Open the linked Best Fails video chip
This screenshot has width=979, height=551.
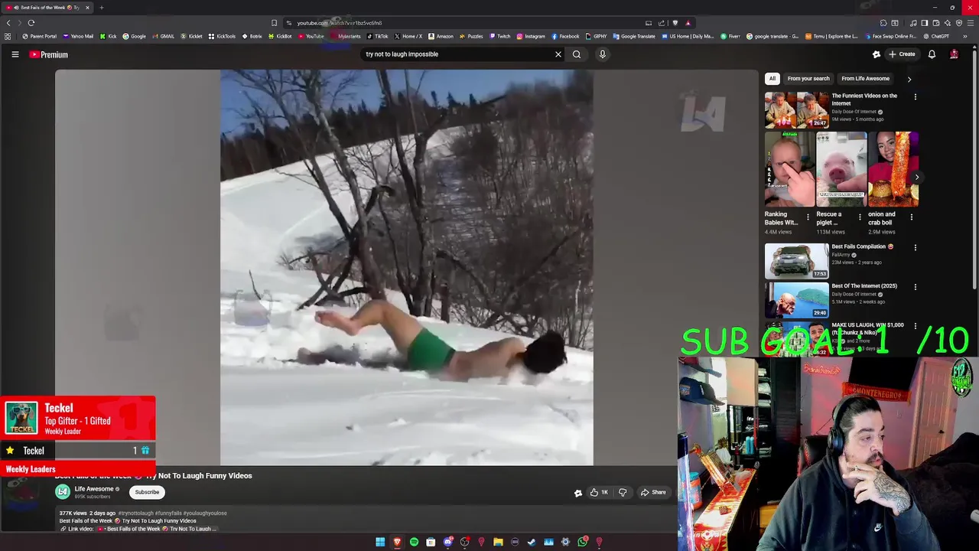click(x=157, y=529)
